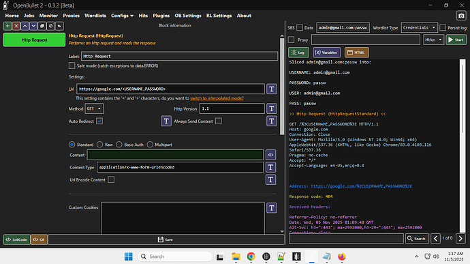Switch to LoliCode view

tap(17, 239)
